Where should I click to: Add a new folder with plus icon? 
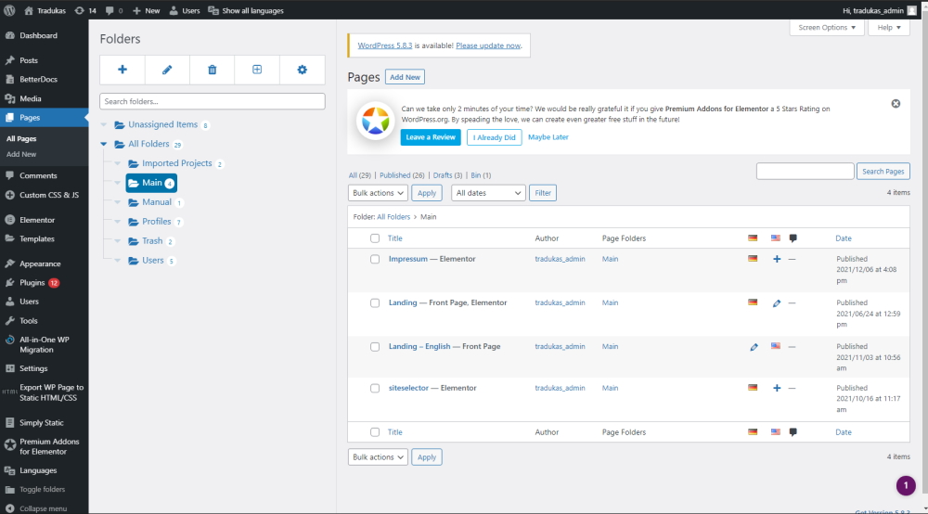coord(122,70)
